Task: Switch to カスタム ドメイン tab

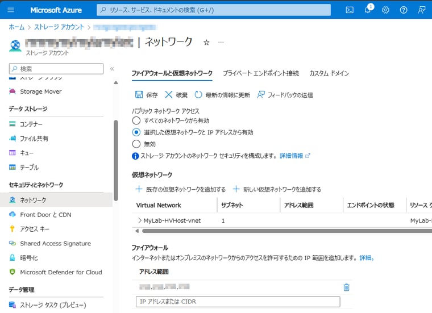Action: tap(329, 73)
